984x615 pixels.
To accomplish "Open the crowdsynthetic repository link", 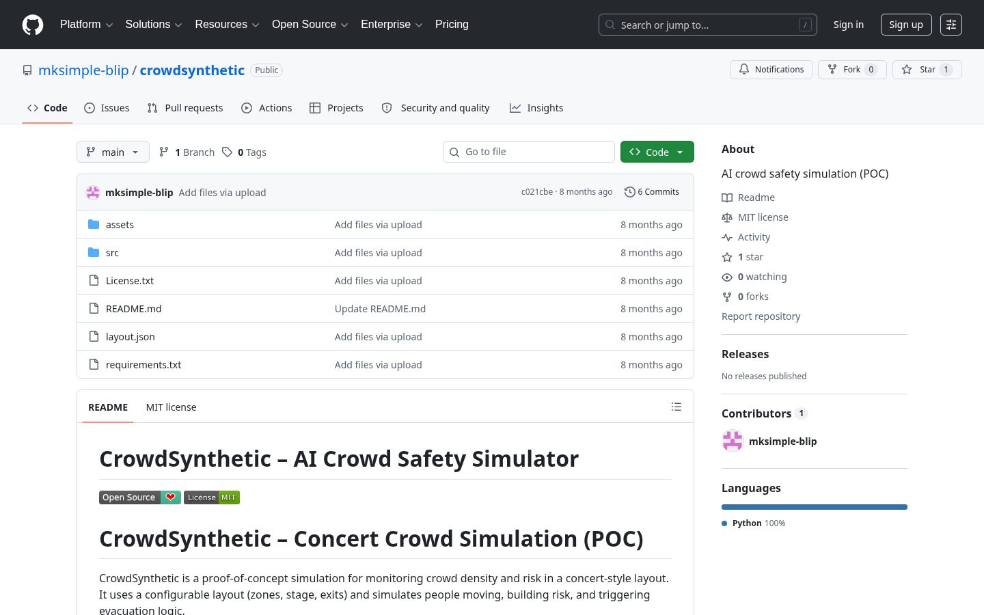I will pyautogui.click(x=192, y=70).
